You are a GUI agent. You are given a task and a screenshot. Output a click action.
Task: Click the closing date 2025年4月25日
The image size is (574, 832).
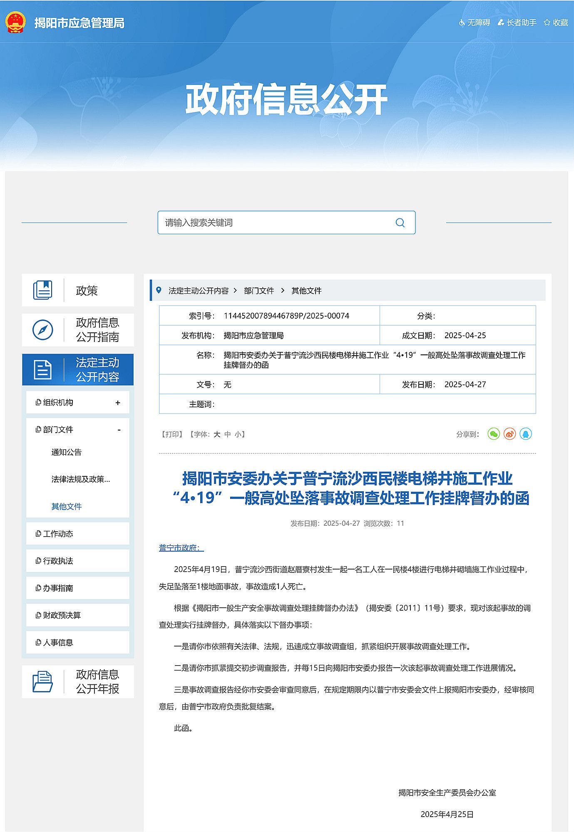[x=447, y=814]
